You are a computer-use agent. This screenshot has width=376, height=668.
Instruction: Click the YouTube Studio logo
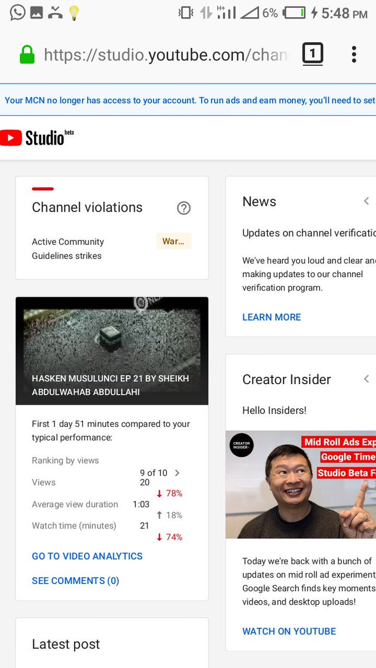pyautogui.click(x=37, y=137)
